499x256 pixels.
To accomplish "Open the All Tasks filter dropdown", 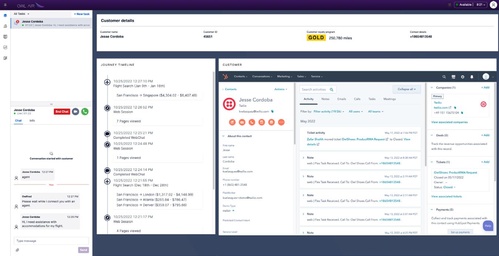I will tap(21, 14).
